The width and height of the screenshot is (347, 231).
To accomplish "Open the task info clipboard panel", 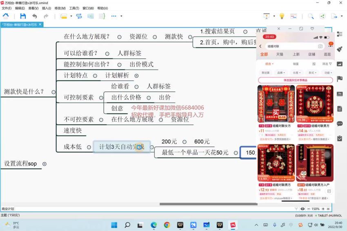I will point(340,138).
